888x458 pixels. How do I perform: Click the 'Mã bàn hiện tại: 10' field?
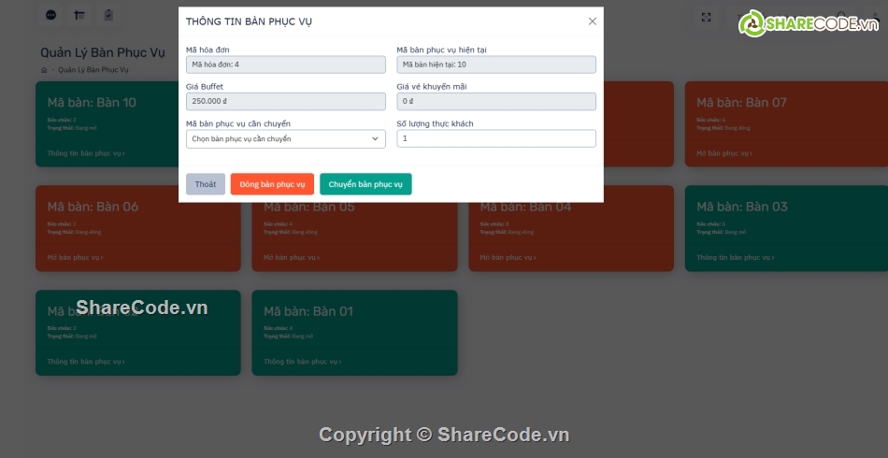click(495, 64)
